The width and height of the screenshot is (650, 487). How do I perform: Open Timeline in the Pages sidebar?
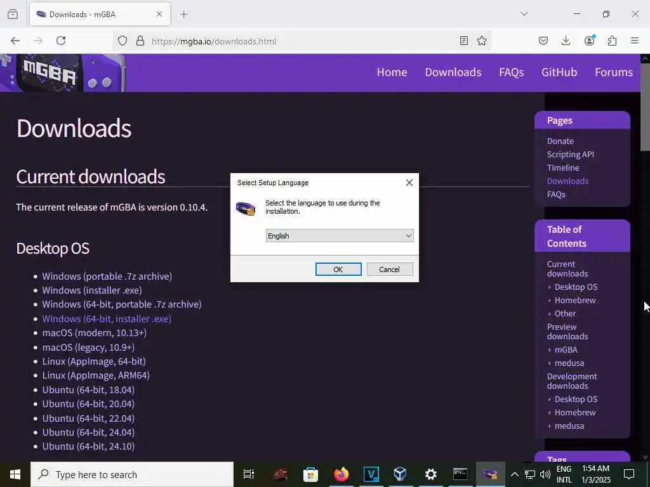click(563, 167)
